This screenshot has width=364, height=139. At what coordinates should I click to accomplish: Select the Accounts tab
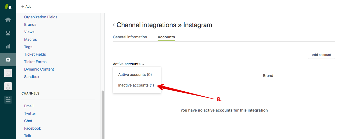coord(166,37)
